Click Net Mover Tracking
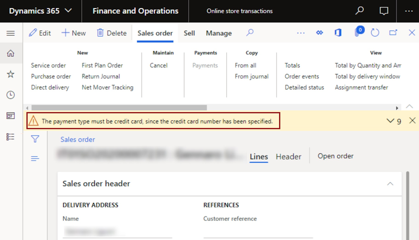The width and height of the screenshot is (419, 240). (x=107, y=87)
